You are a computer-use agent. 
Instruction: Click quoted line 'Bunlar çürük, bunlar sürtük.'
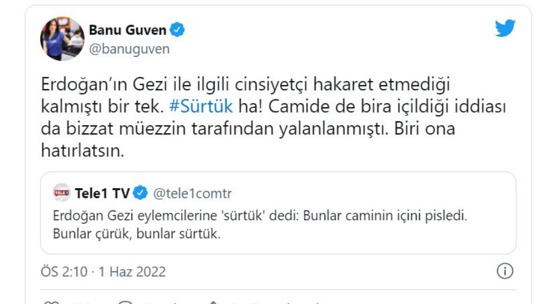pos(136,235)
